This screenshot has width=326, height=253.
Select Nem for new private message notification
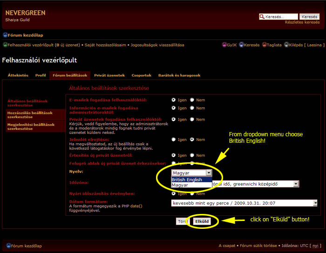point(192,155)
